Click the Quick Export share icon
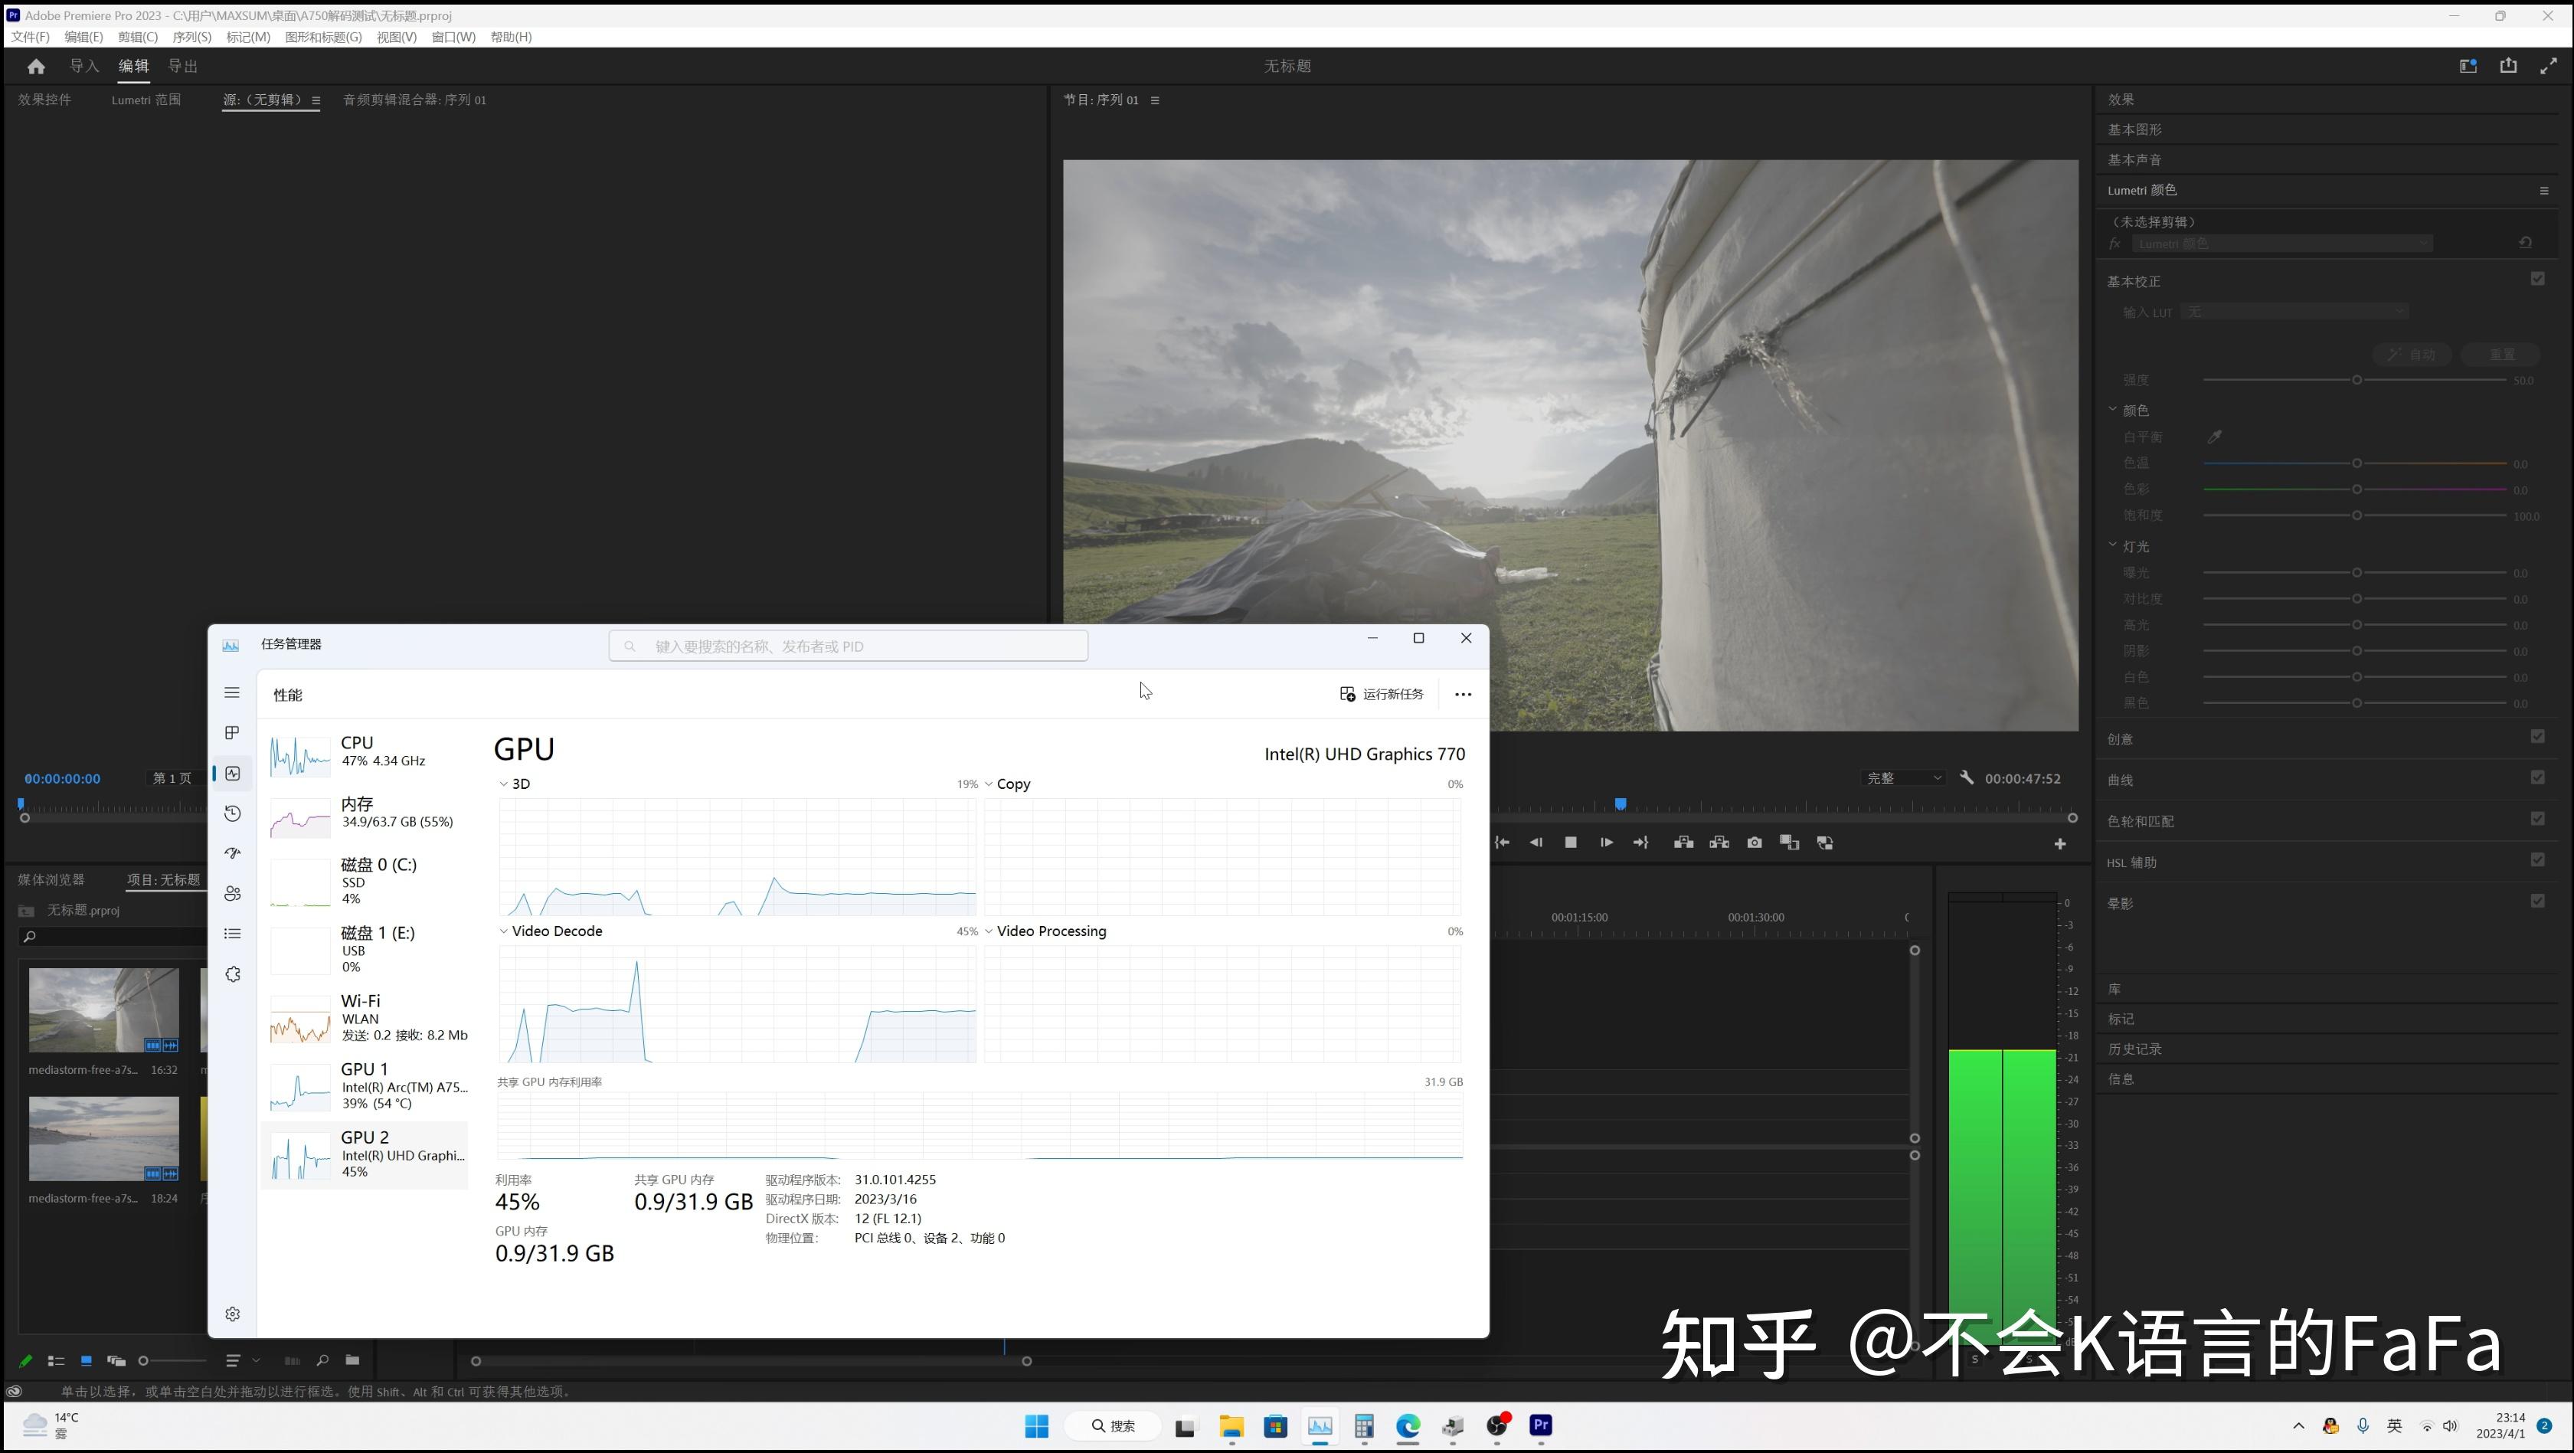The image size is (2574, 1453). point(2508,66)
